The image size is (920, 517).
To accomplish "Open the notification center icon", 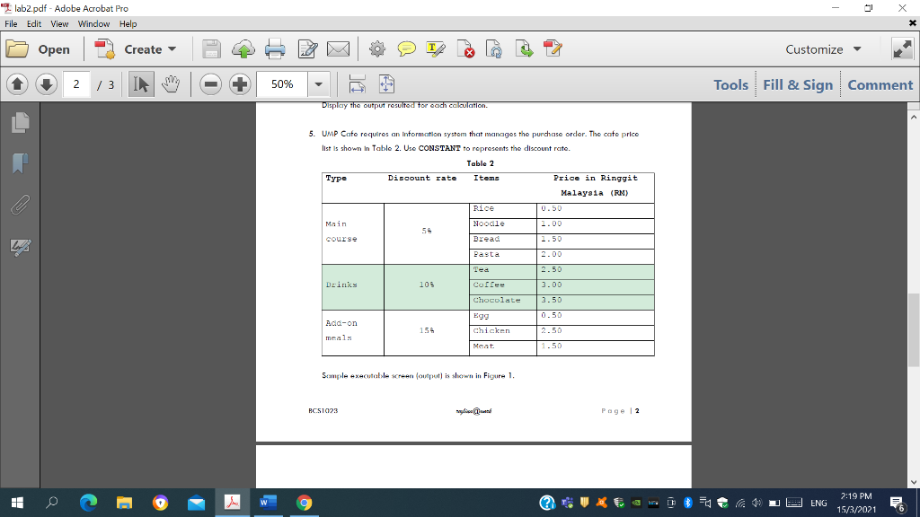I will point(898,503).
